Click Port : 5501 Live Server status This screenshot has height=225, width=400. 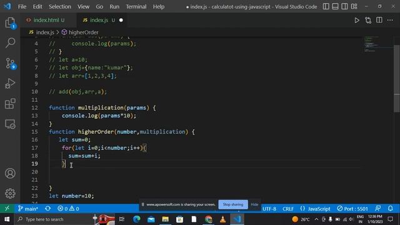352,209
